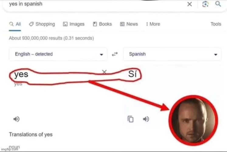The width and height of the screenshot is (227, 152).
Task: Switch to the Shopping tab
Action: [x=42, y=24]
